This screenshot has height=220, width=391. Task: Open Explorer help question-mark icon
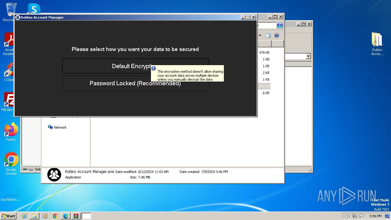(277, 35)
